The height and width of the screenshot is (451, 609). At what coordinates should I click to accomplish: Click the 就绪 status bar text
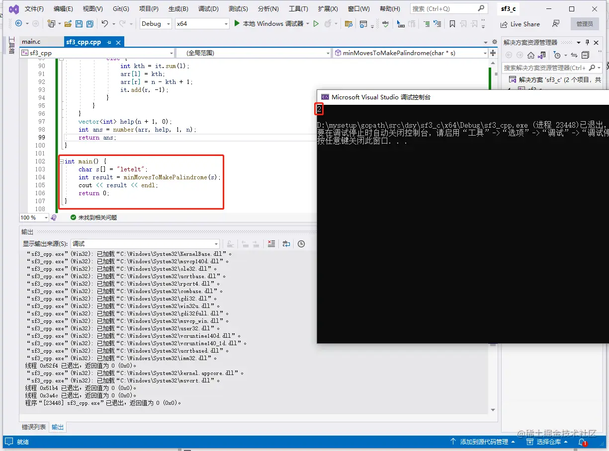coord(23,442)
